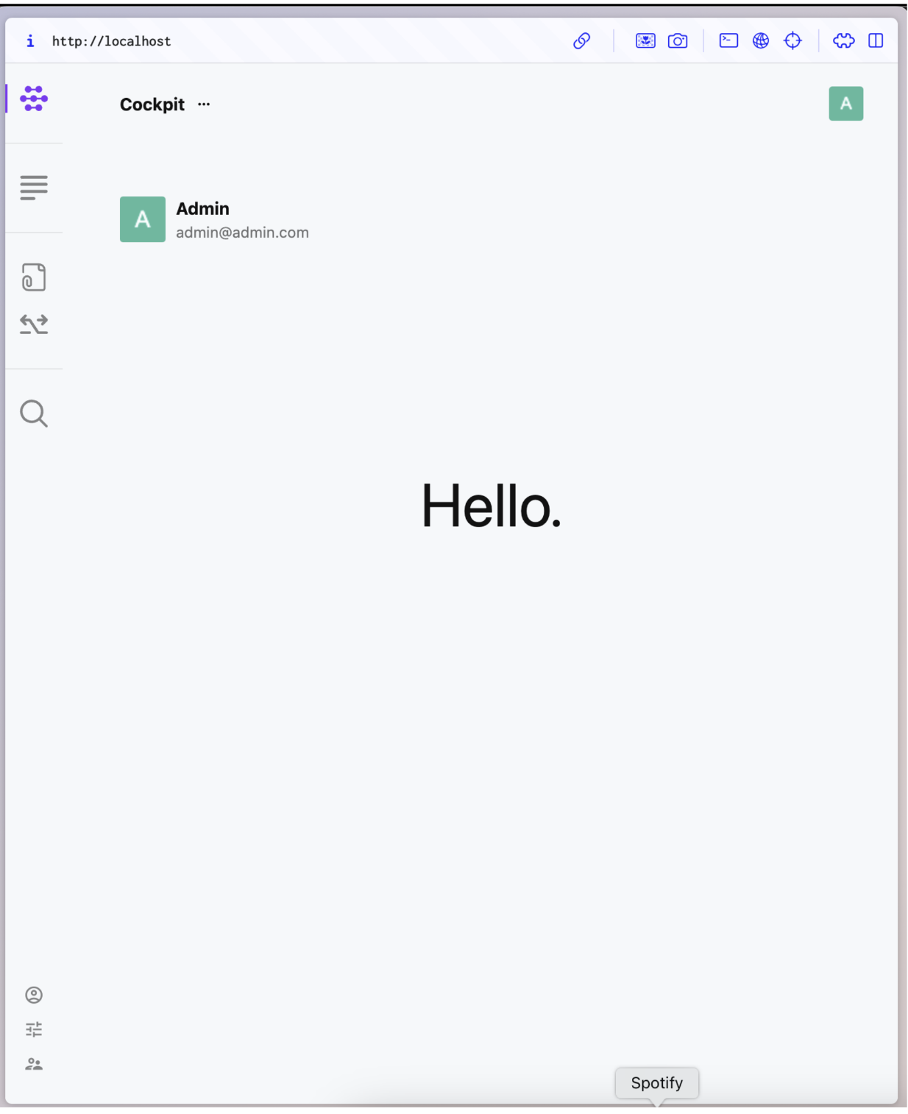This screenshot has height=1114, width=908.
Task: Open the sync arrows icon in sidebar
Action: click(x=34, y=324)
